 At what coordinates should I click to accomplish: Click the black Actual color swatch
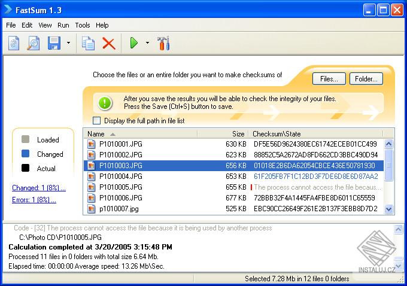[x=25, y=168]
